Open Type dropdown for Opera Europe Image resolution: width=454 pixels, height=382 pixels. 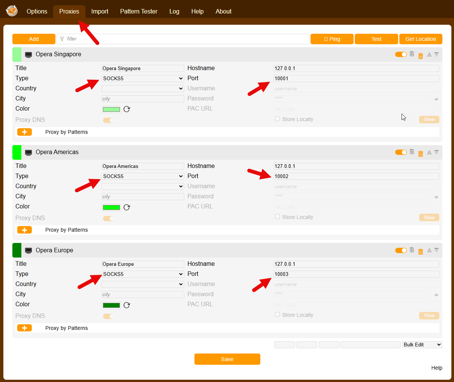(x=143, y=274)
